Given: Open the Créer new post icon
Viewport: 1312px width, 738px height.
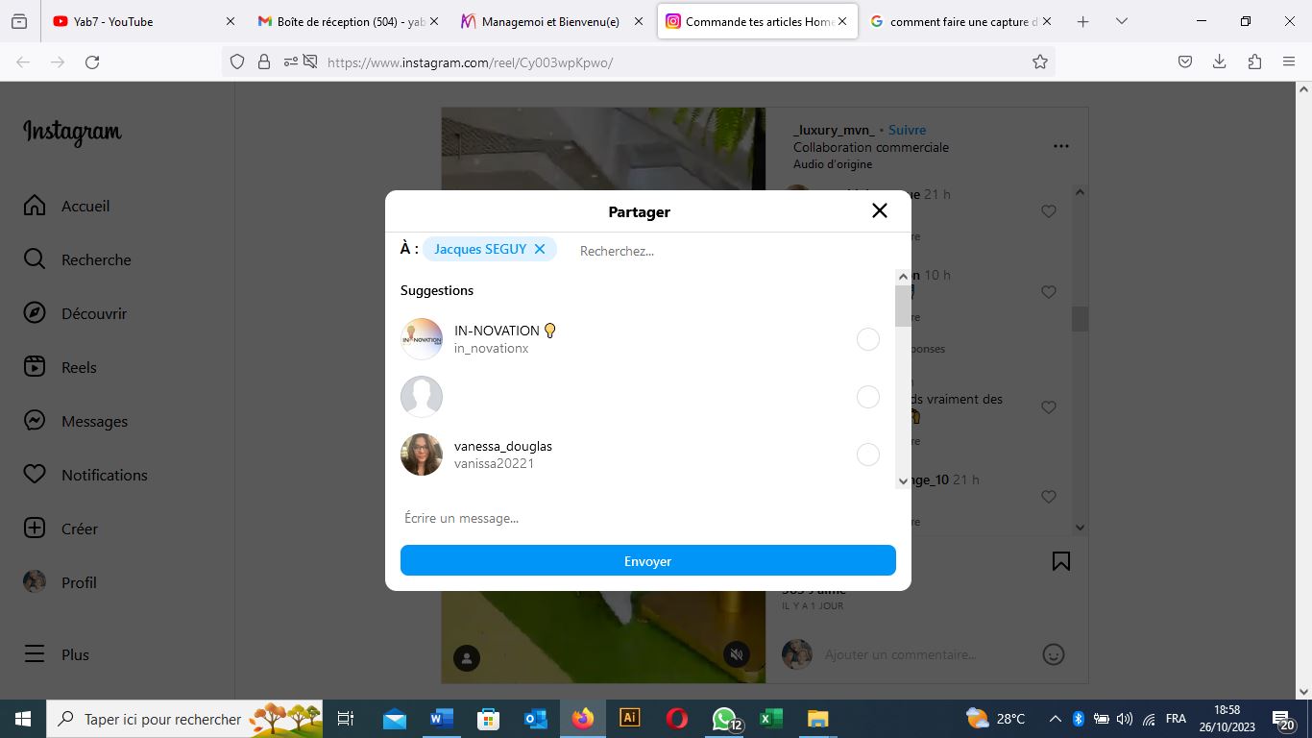Looking at the screenshot, I should coord(35,529).
